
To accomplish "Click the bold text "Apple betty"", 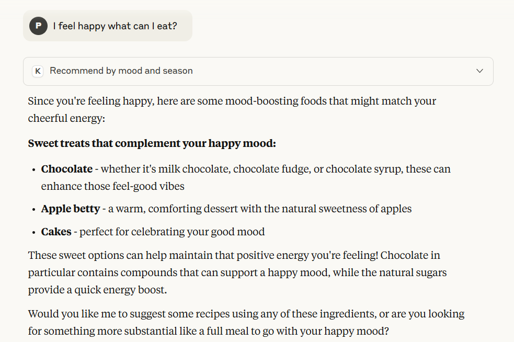I will pyautogui.click(x=71, y=209).
